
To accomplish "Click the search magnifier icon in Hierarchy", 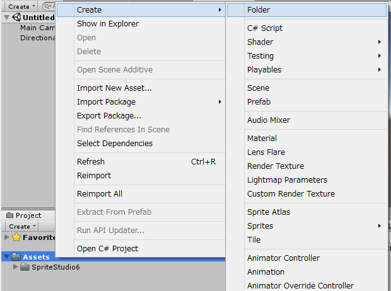I will tap(47, 6).
